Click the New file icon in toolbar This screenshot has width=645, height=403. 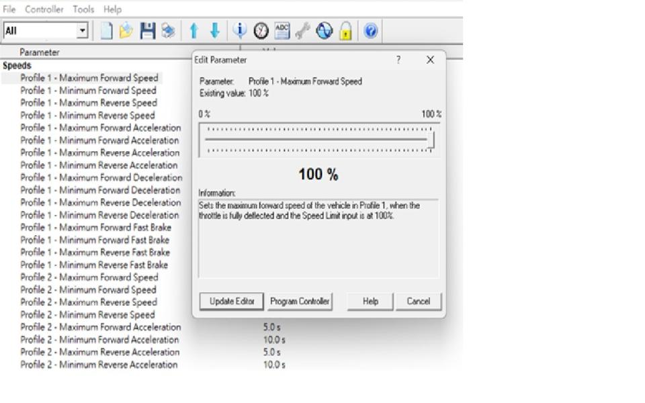click(106, 31)
